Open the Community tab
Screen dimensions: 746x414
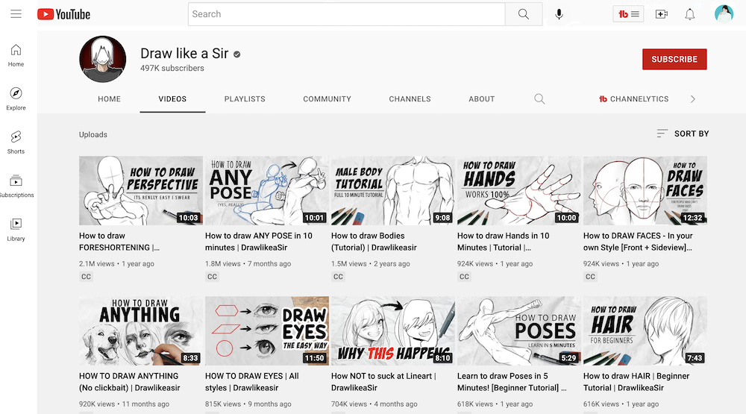point(327,99)
